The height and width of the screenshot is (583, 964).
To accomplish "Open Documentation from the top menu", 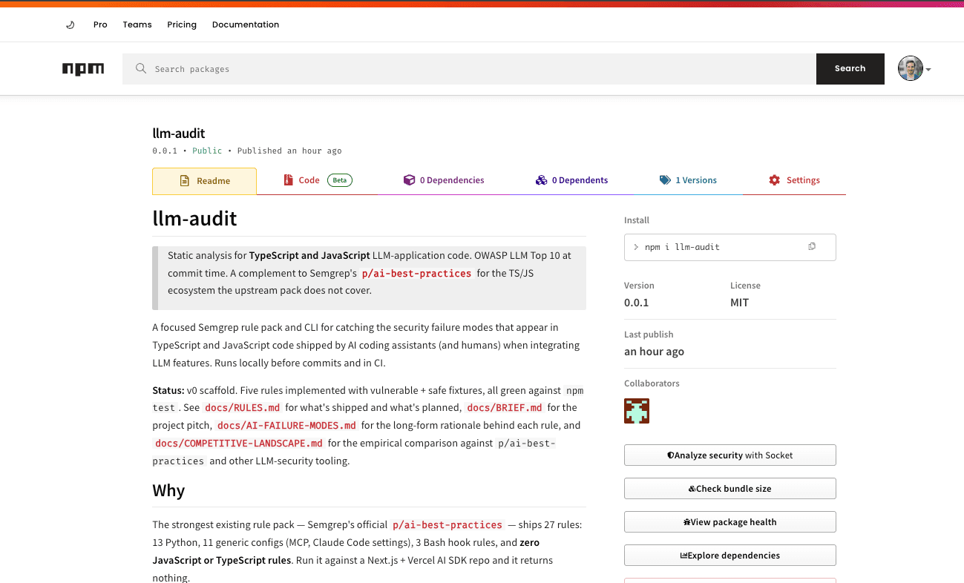I will click(x=246, y=24).
